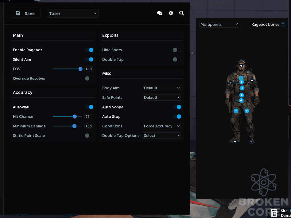The image size is (291, 218).
Task: Open the Safe Points dropdown
Action: (x=162, y=98)
